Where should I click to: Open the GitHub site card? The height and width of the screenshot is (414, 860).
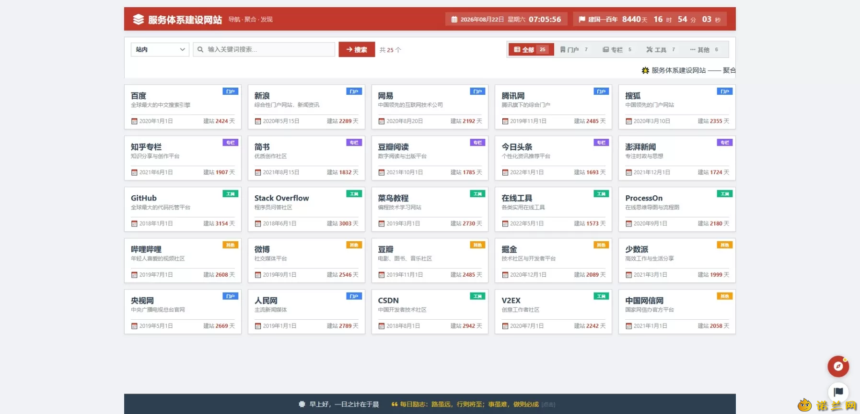pyautogui.click(x=183, y=209)
